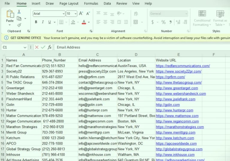Open Clipboard dialog launcher
Viewport: 230px width, 161px height.
(x=28, y=31)
